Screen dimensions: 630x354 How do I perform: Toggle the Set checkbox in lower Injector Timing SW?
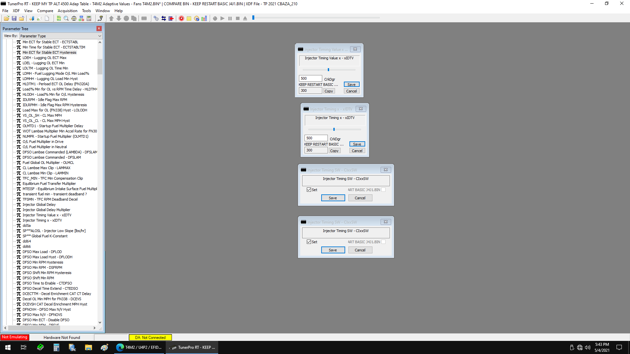click(309, 242)
